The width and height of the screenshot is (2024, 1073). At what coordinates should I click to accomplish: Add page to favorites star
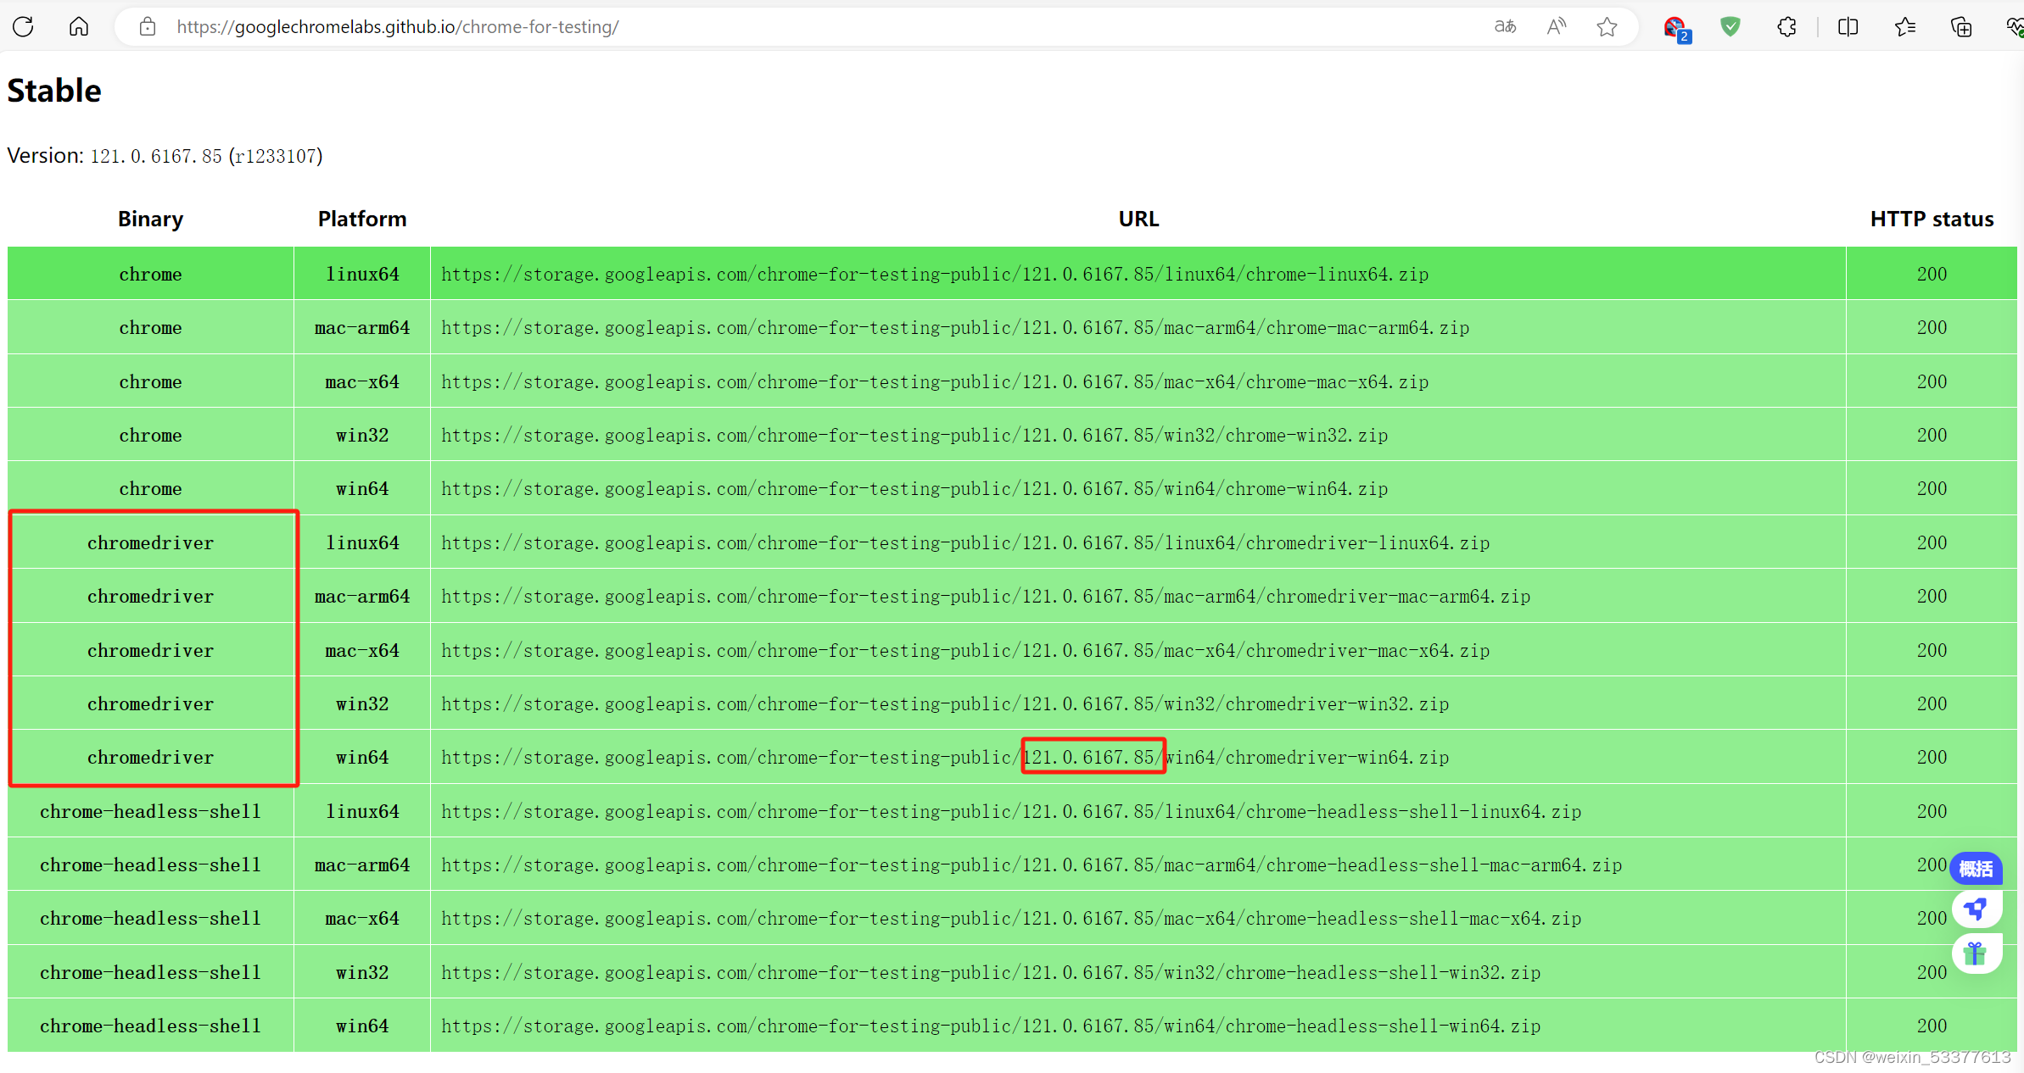tap(1607, 26)
